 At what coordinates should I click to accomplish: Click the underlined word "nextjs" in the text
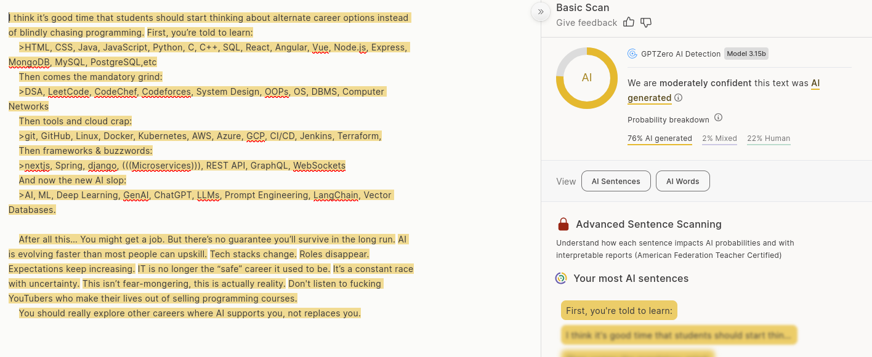(x=38, y=166)
